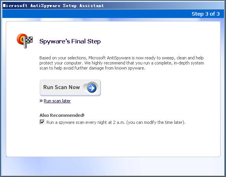Image resolution: width=226 pixels, height=177 pixels.
Task: Click the blue arrow icon on Run Scan Now
Action: tap(92, 88)
